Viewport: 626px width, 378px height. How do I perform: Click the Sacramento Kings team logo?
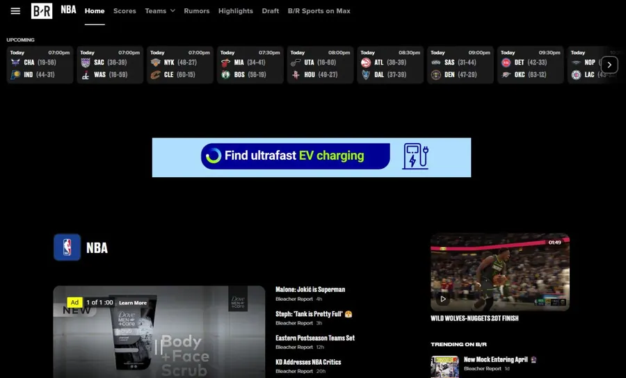(86, 63)
